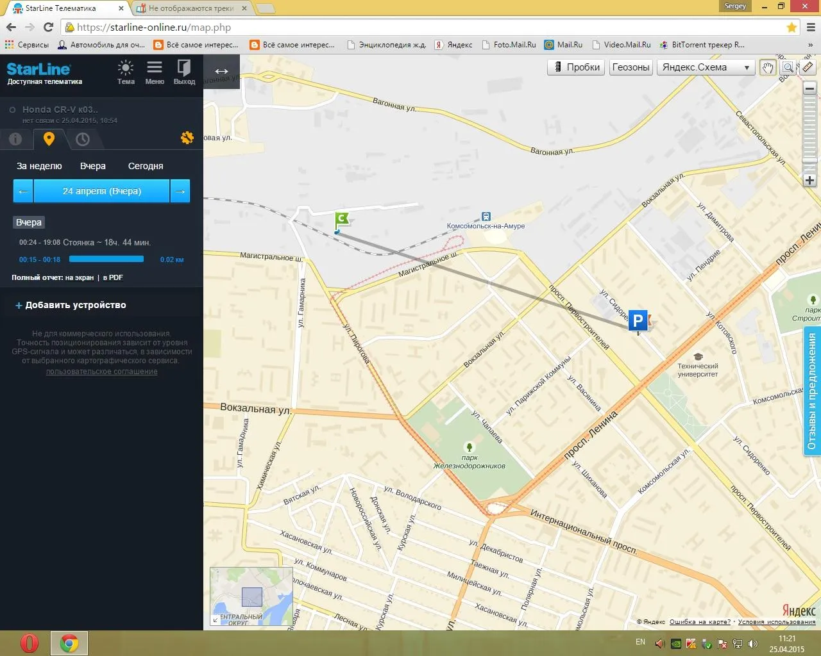Reload the page with the refresh icon
Image resolution: width=821 pixels, height=656 pixels.
pos(48,27)
